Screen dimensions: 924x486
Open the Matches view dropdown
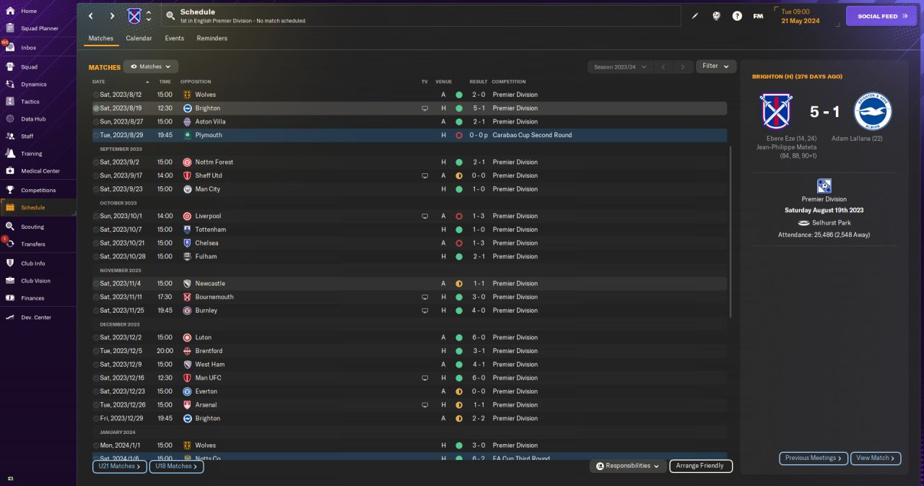click(x=150, y=66)
